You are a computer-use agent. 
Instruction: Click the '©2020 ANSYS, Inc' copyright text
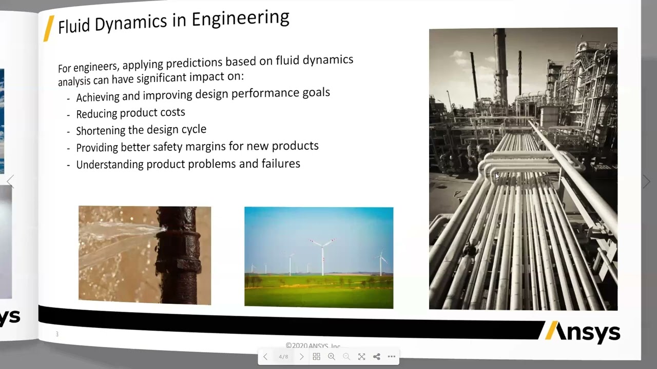313,346
